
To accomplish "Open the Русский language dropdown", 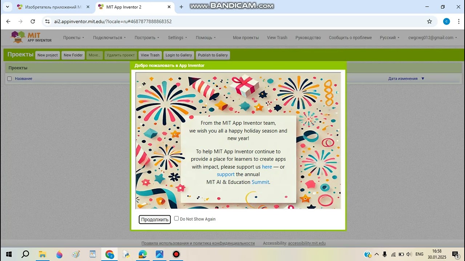I will tap(389, 38).
